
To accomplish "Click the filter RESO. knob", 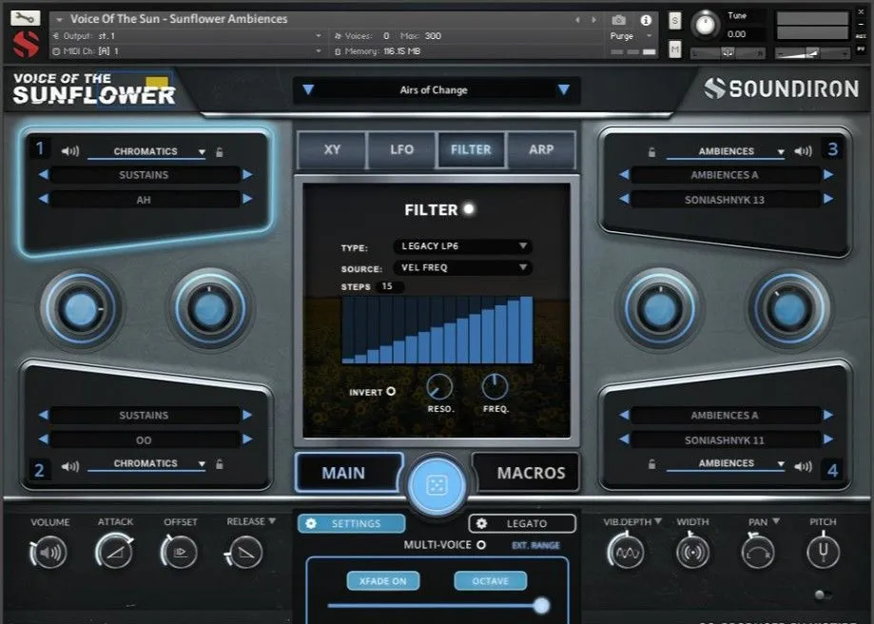I will click(439, 386).
